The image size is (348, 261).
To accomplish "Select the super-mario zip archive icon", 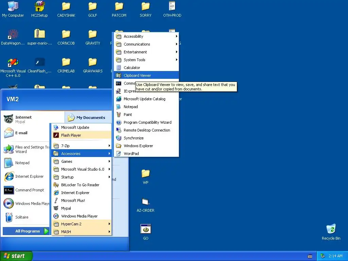I will pyautogui.click(x=39, y=37).
